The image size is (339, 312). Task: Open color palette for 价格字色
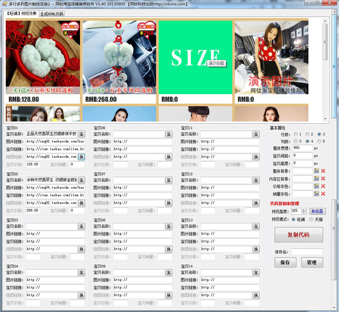click(x=316, y=186)
